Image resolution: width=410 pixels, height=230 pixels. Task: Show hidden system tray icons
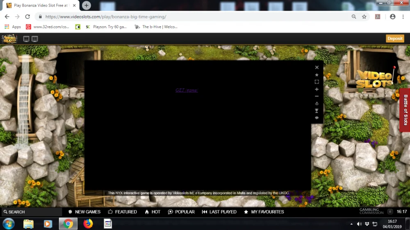tap(351, 224)
